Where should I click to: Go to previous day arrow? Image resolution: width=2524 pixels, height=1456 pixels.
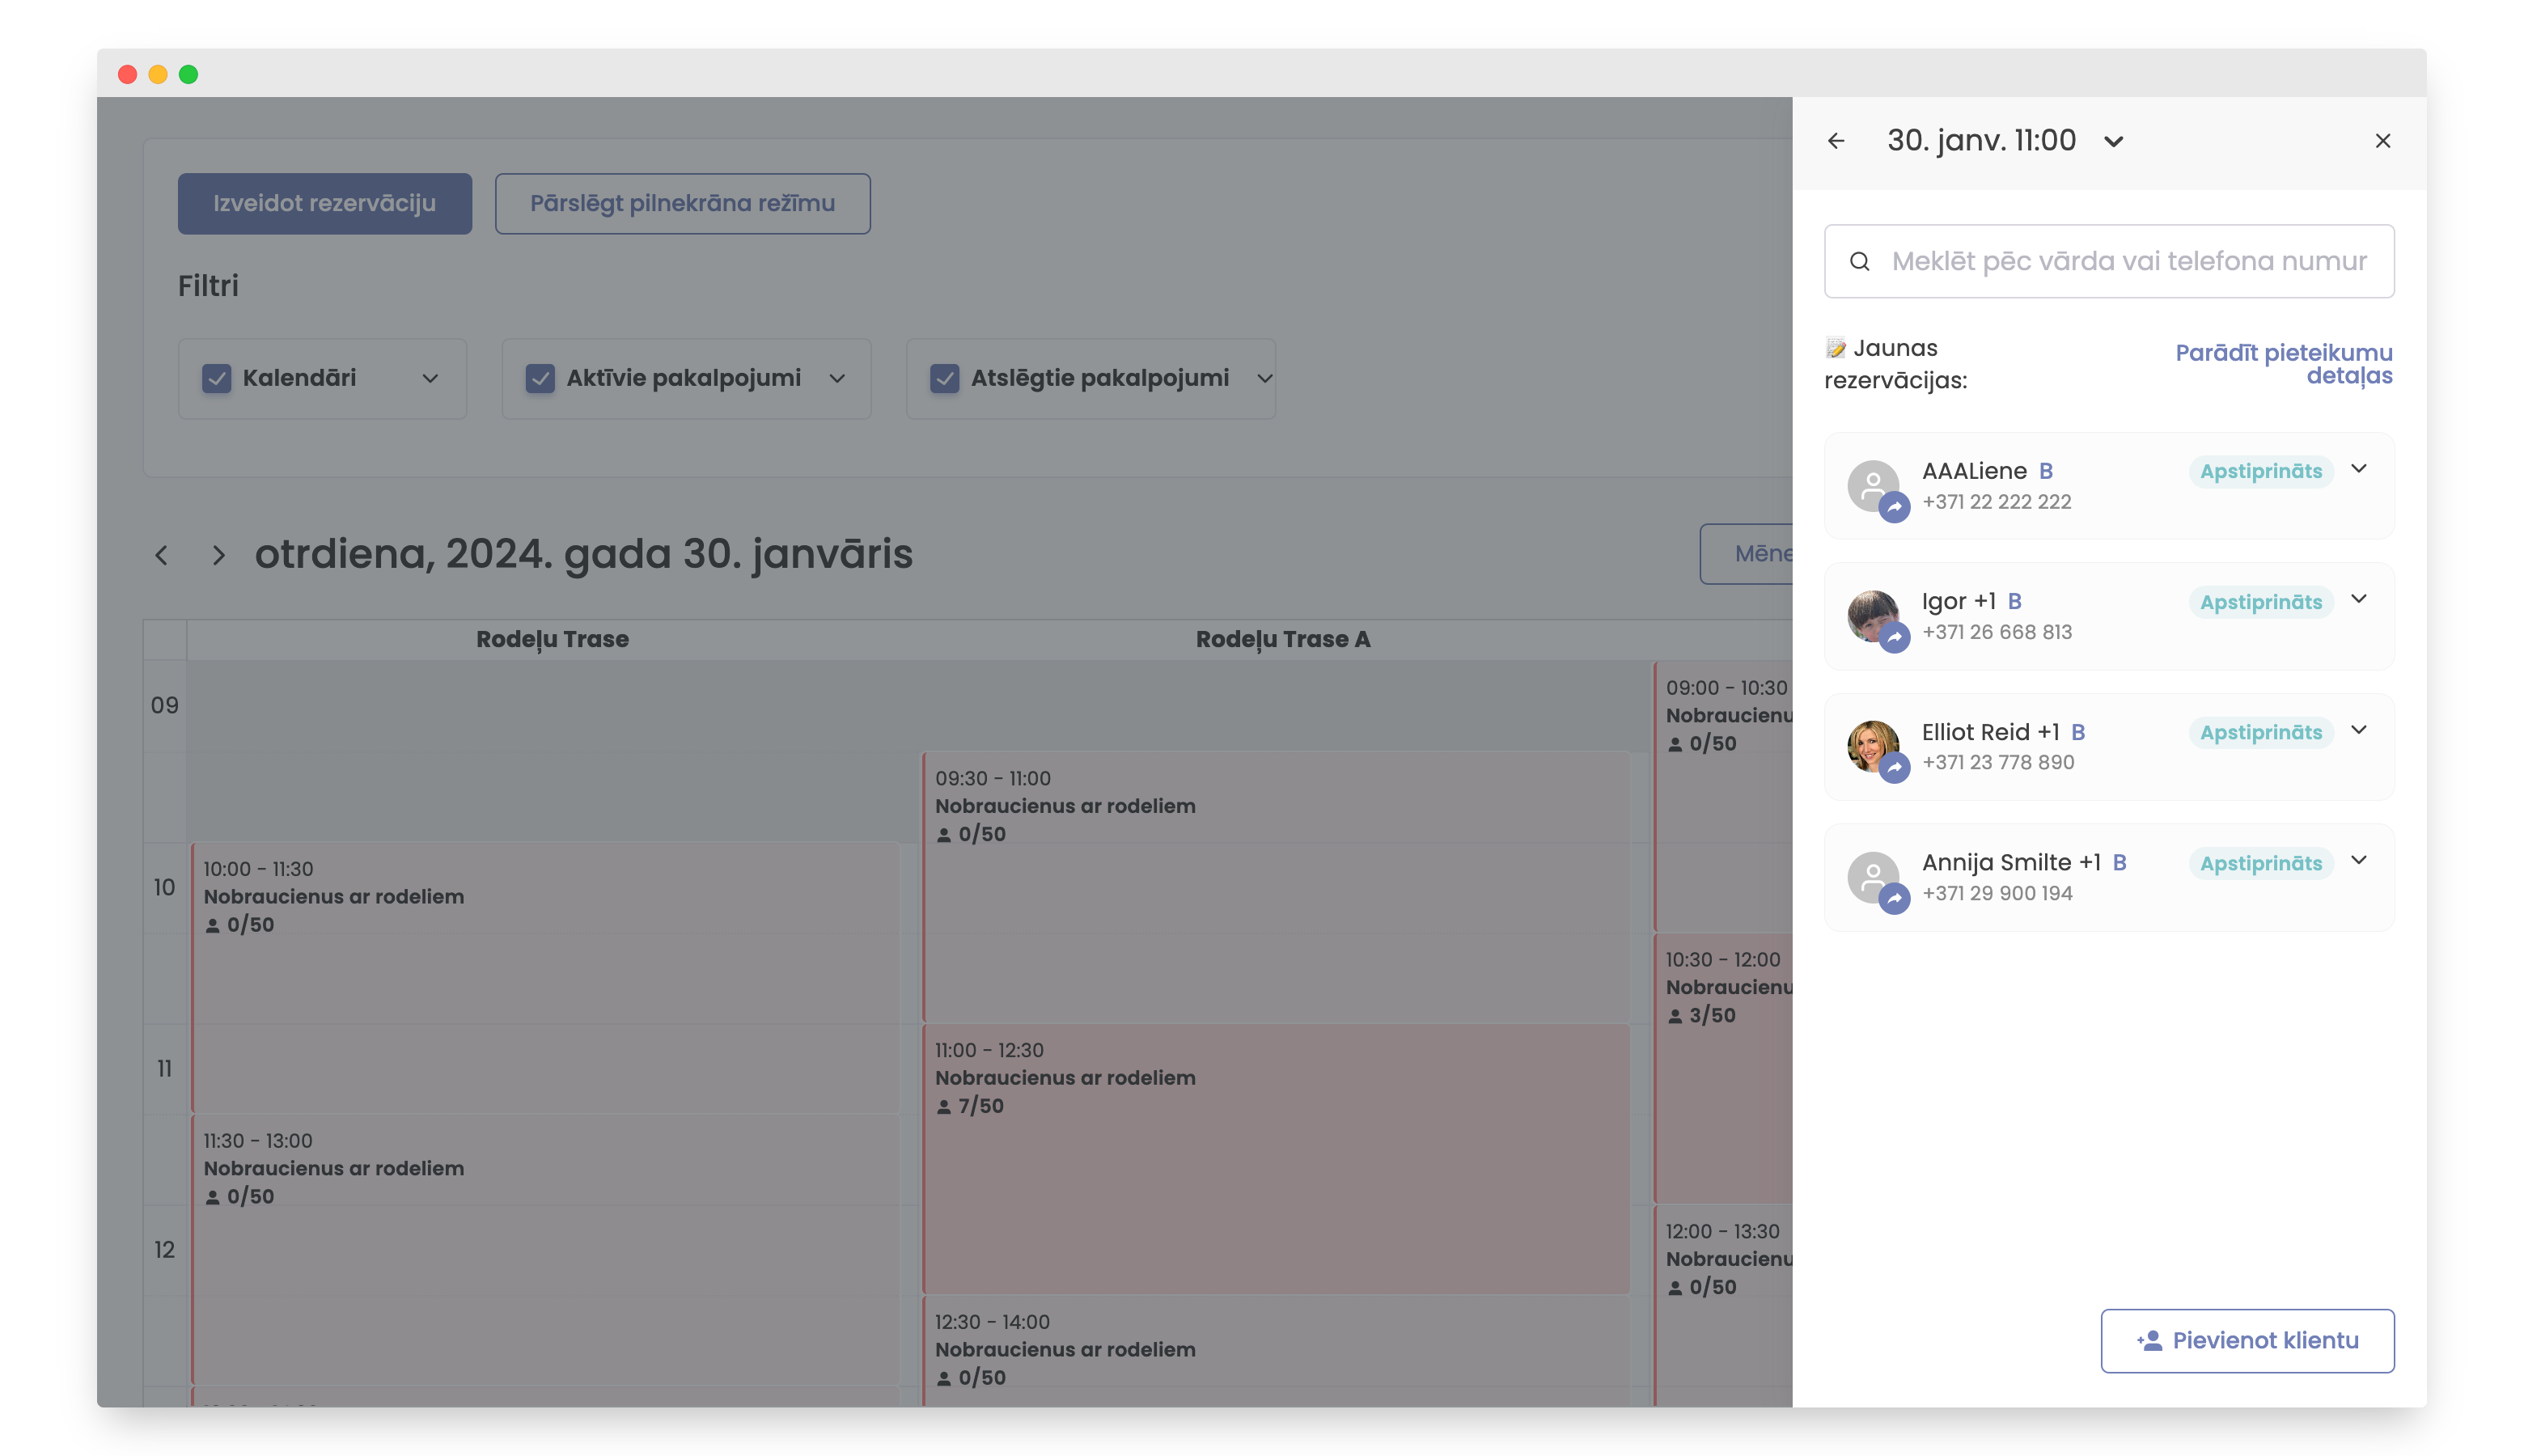tap(161, 555)
